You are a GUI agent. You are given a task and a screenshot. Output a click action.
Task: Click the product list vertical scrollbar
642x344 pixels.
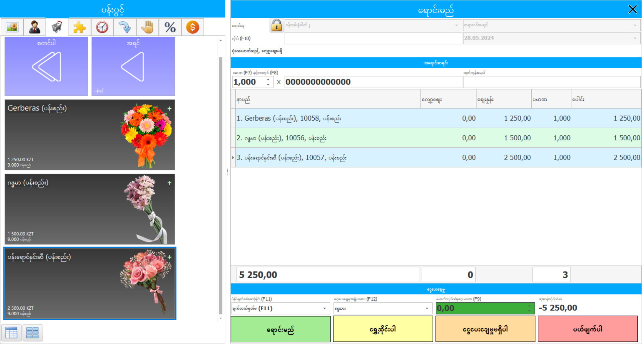[221, 185]
